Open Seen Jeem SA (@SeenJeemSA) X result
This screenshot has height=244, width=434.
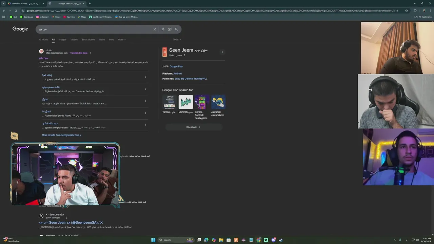pos(71,223)
